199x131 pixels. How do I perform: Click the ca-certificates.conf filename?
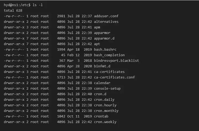coord(114,77)
